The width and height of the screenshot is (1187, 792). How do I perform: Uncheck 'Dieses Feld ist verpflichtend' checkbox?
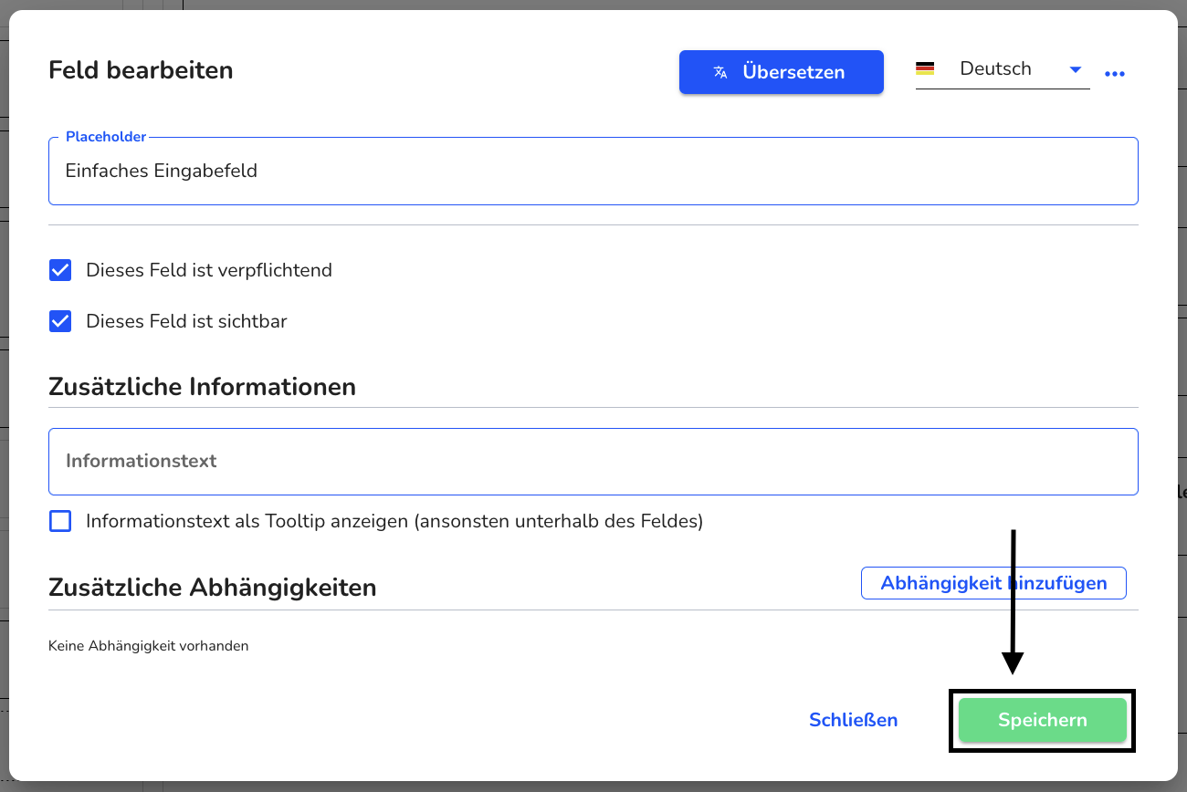[x=60, y=270]
